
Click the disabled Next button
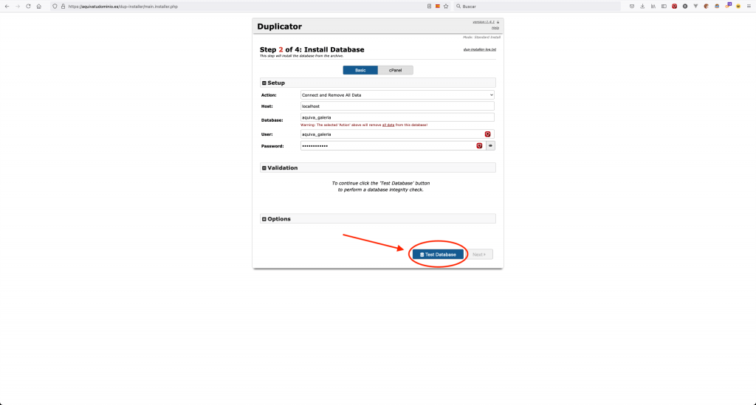click(x=479, y=255)
